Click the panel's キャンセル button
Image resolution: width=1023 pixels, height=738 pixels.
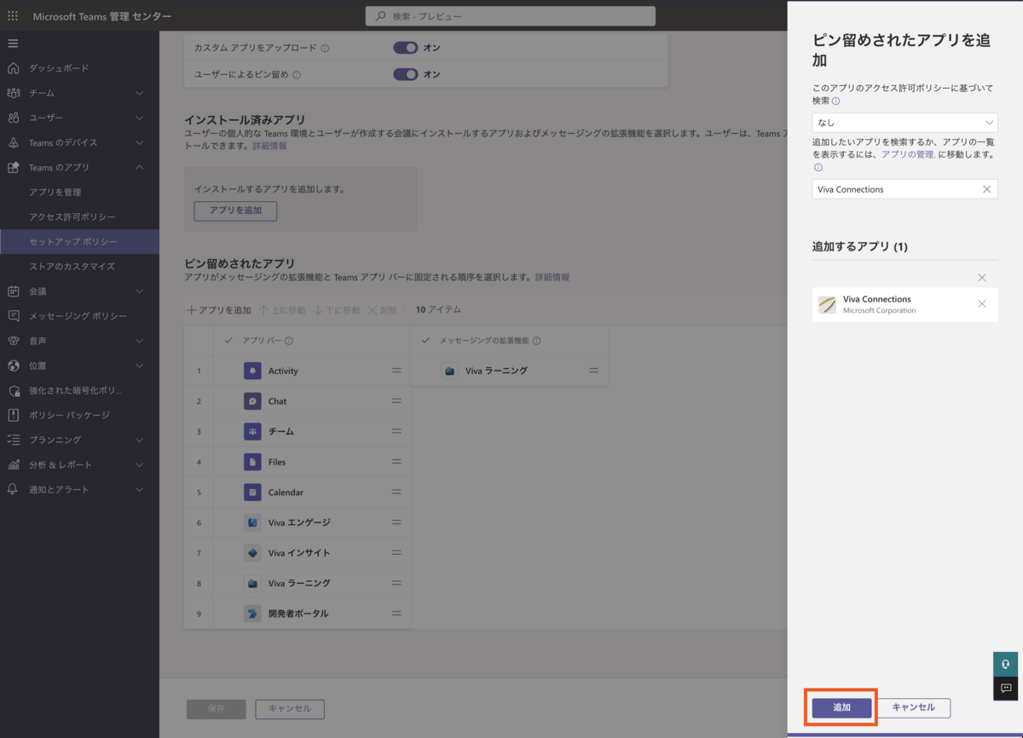[914, 707]
